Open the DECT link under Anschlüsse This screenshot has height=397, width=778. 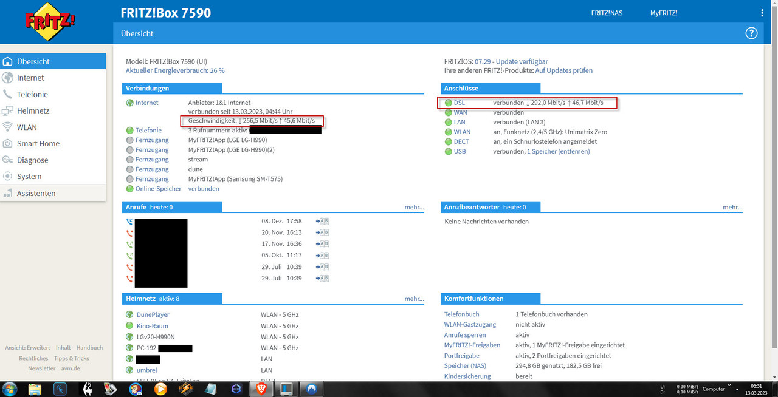(461, 141)
